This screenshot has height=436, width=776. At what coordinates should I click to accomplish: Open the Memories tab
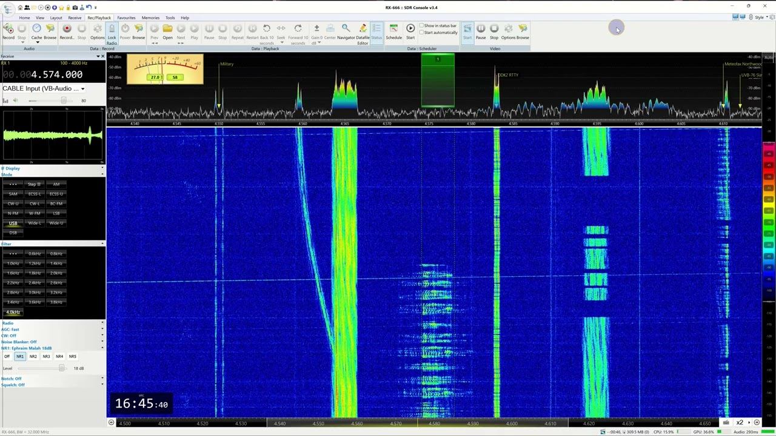point(150,18)
